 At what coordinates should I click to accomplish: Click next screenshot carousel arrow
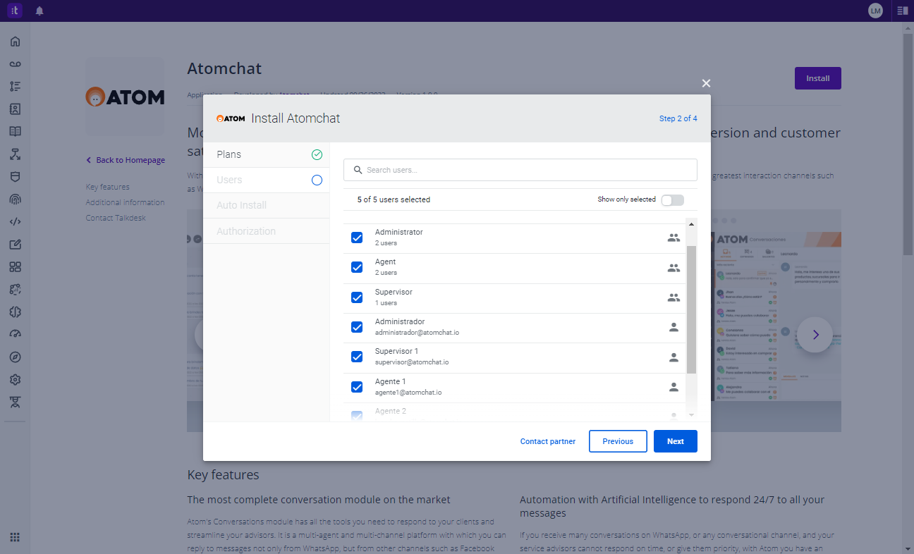[815, 335]
